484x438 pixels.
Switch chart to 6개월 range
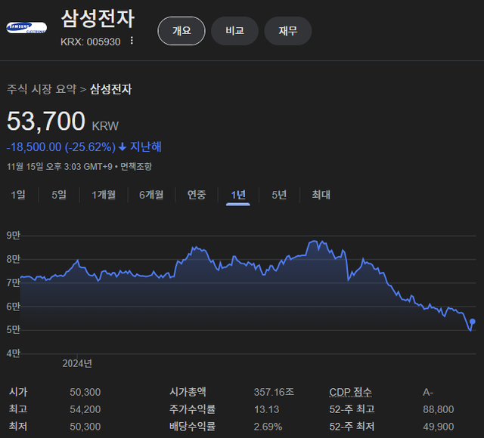tap(151, 195)
